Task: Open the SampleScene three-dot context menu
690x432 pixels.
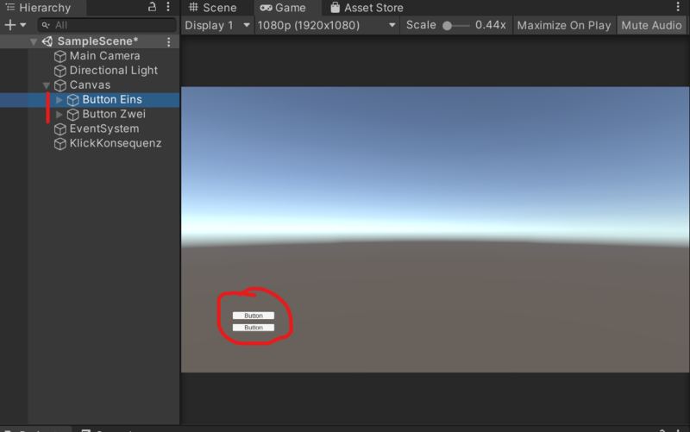Action: pyautogui.click(x=168, y=41)
